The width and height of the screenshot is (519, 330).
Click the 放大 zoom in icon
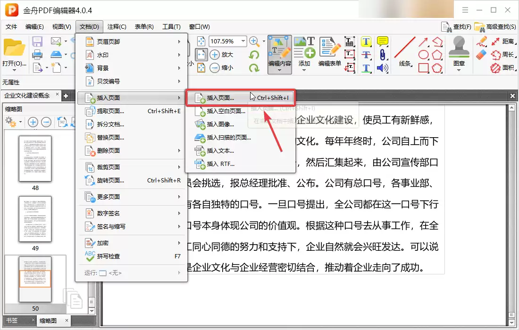[214, 54]
